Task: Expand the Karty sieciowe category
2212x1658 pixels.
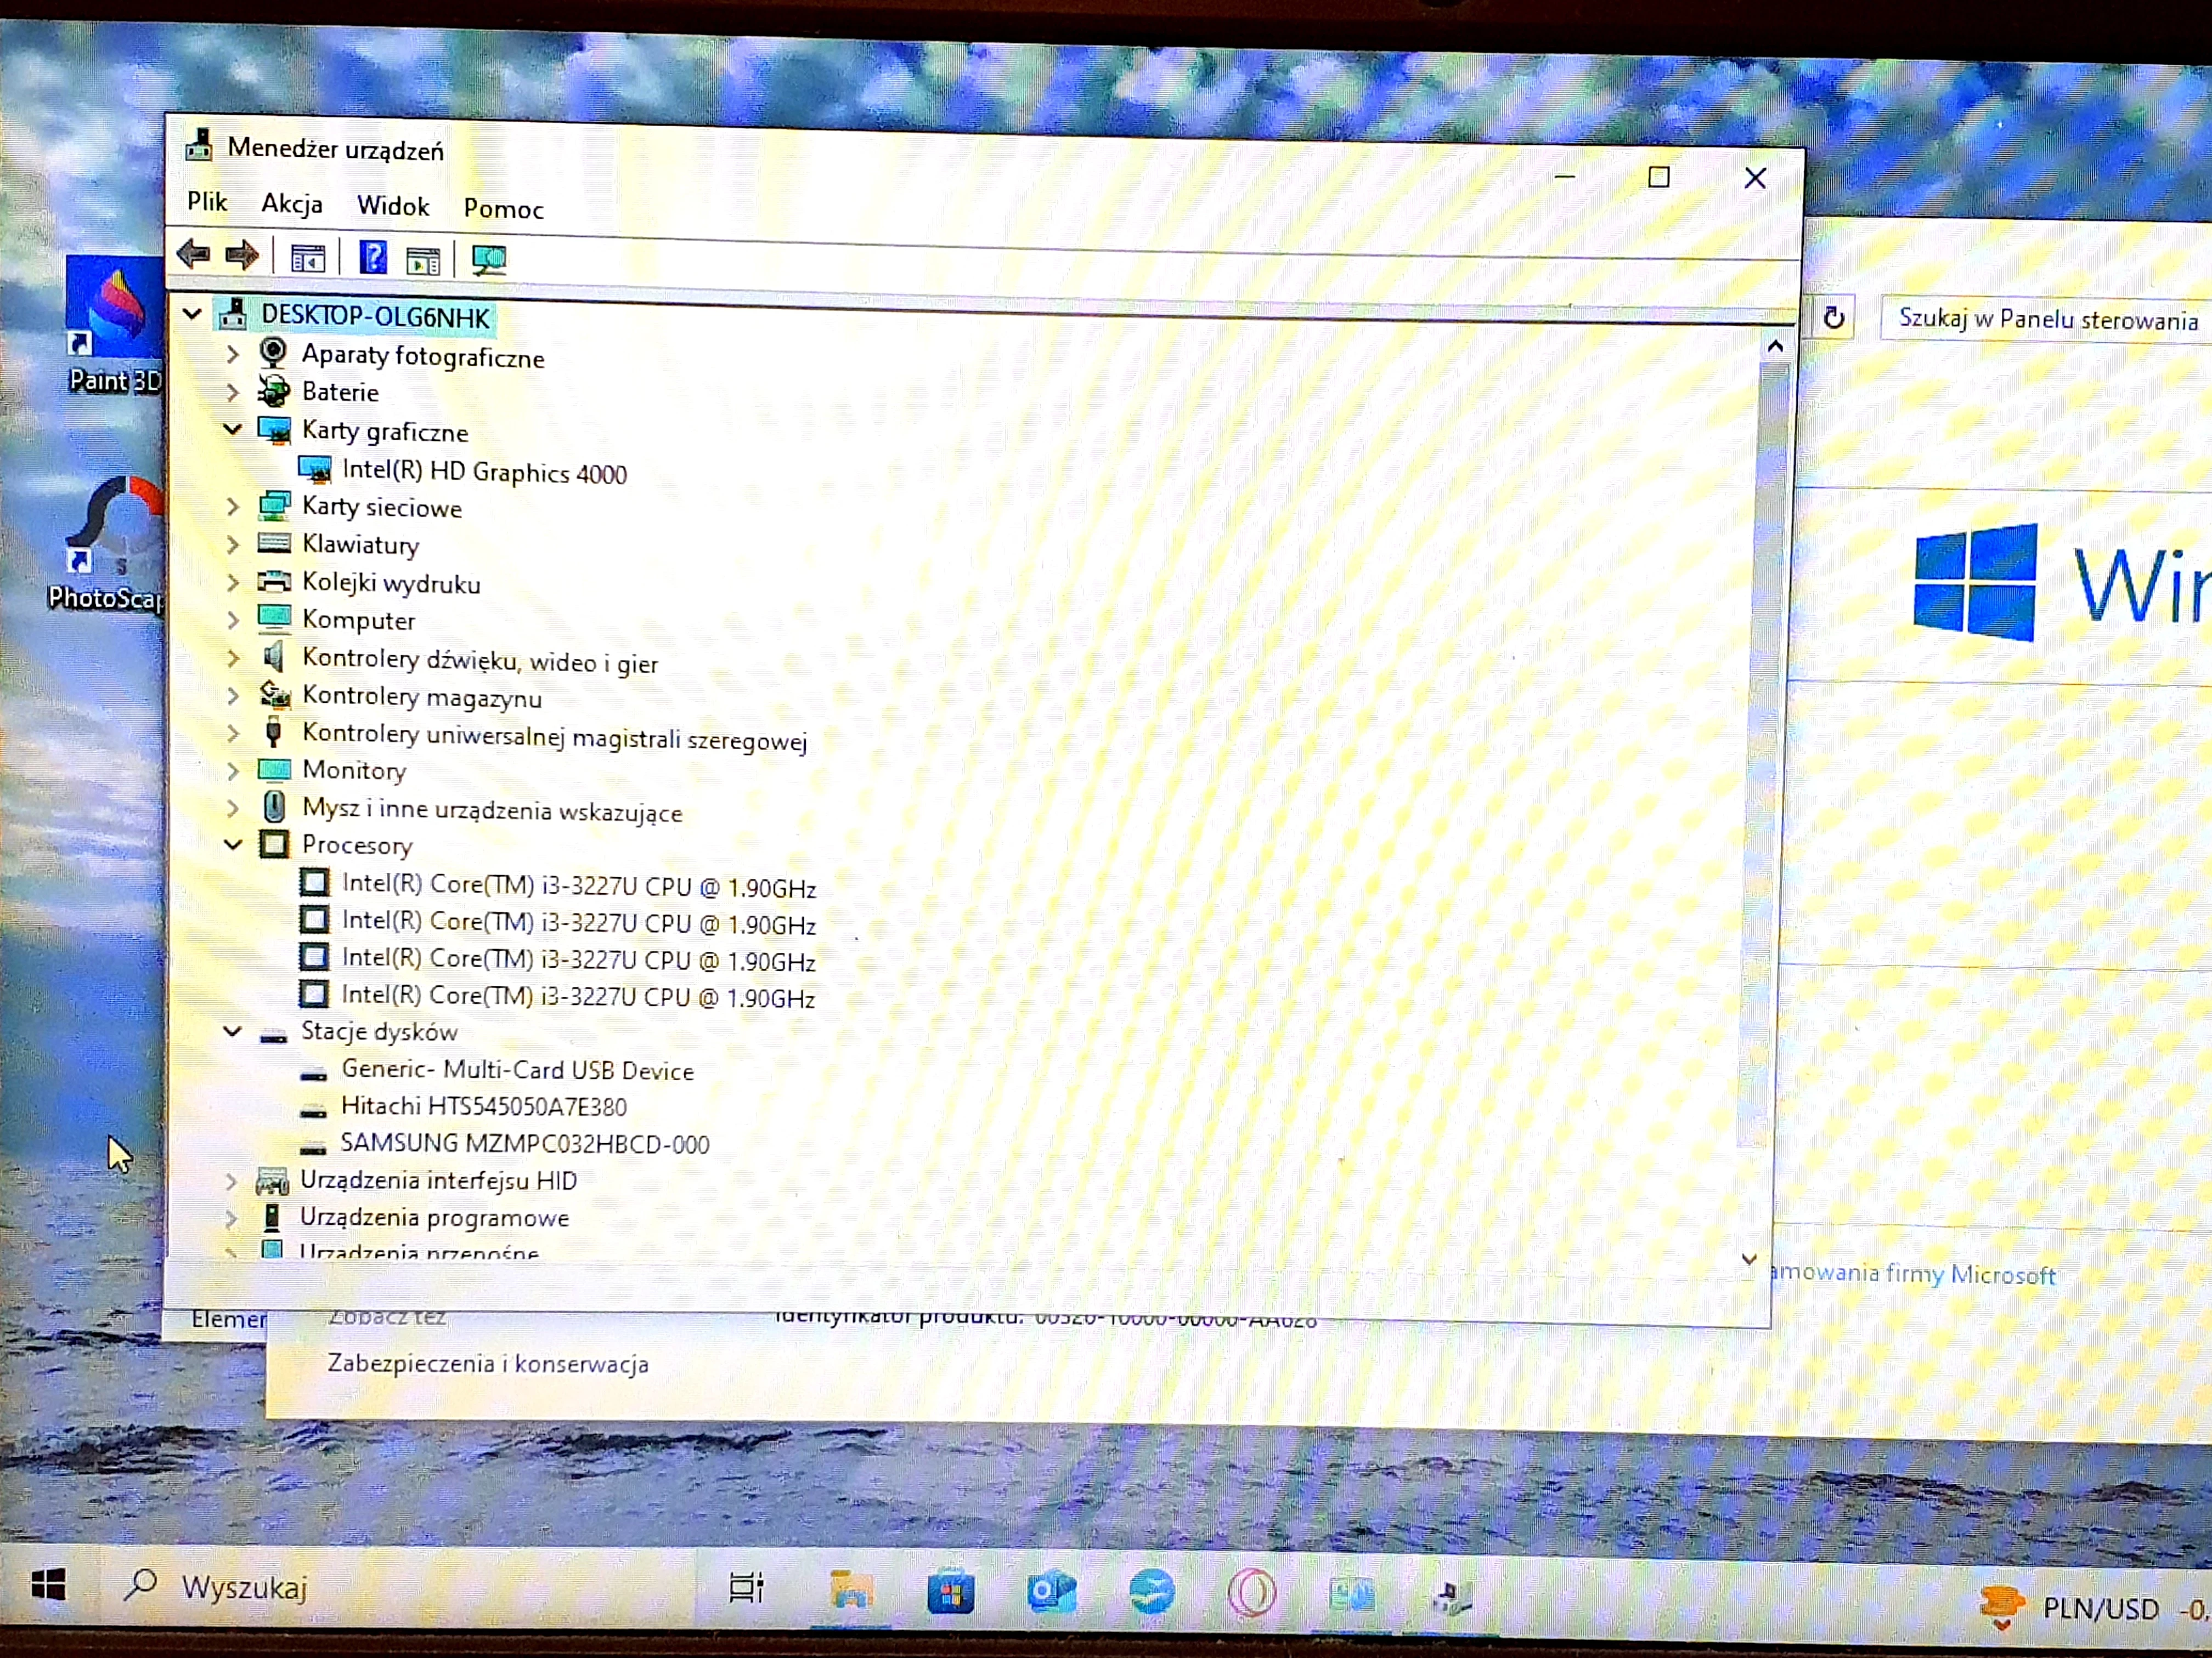Action: (232, 507)
